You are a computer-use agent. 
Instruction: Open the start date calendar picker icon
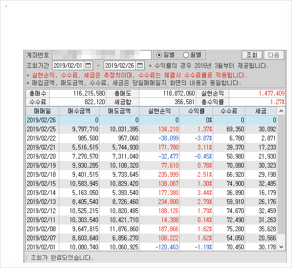coord(88,65)
